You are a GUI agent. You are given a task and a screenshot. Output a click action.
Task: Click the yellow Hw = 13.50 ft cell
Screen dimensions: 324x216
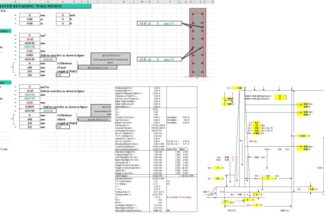tap(302, 136)
